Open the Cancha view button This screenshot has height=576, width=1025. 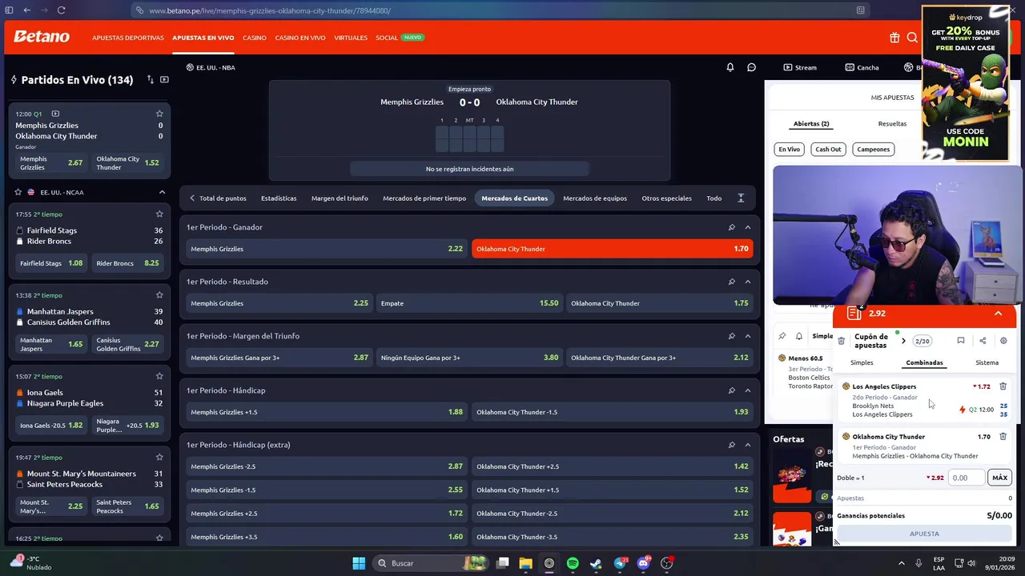tap(862, 67)
